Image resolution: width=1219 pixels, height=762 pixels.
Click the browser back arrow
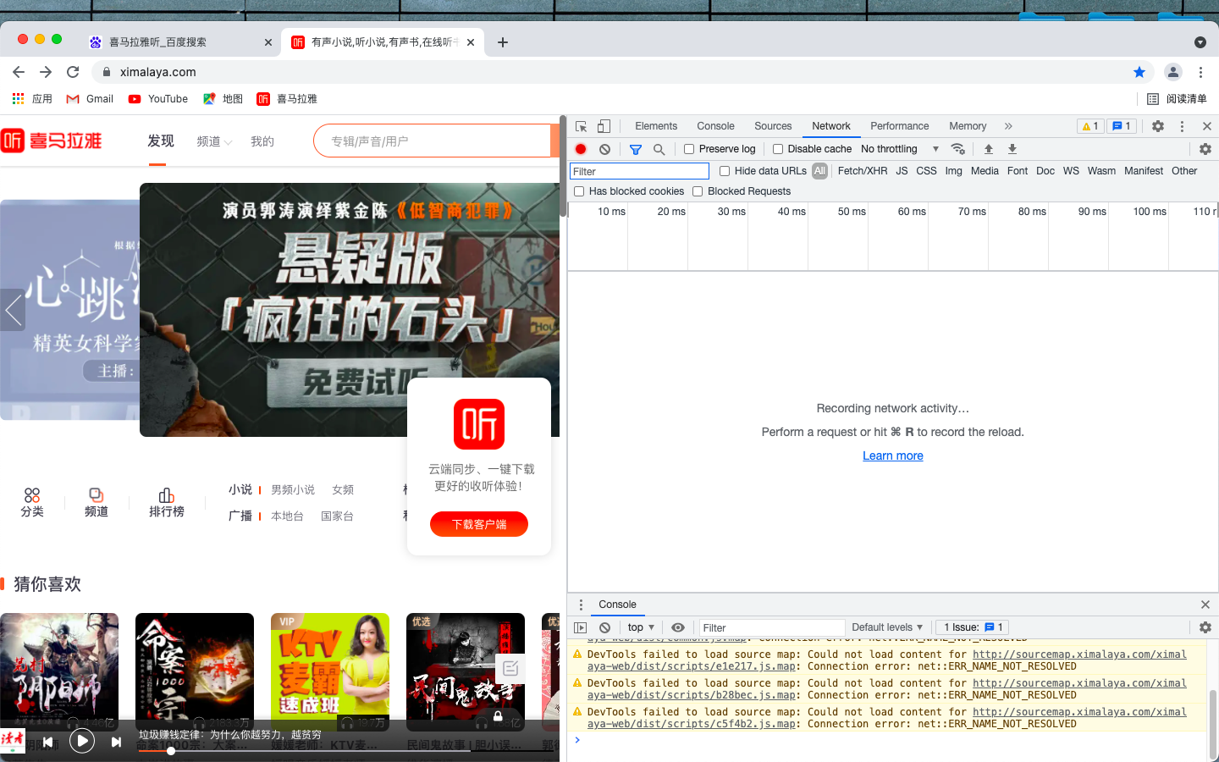tap(19, 72)
